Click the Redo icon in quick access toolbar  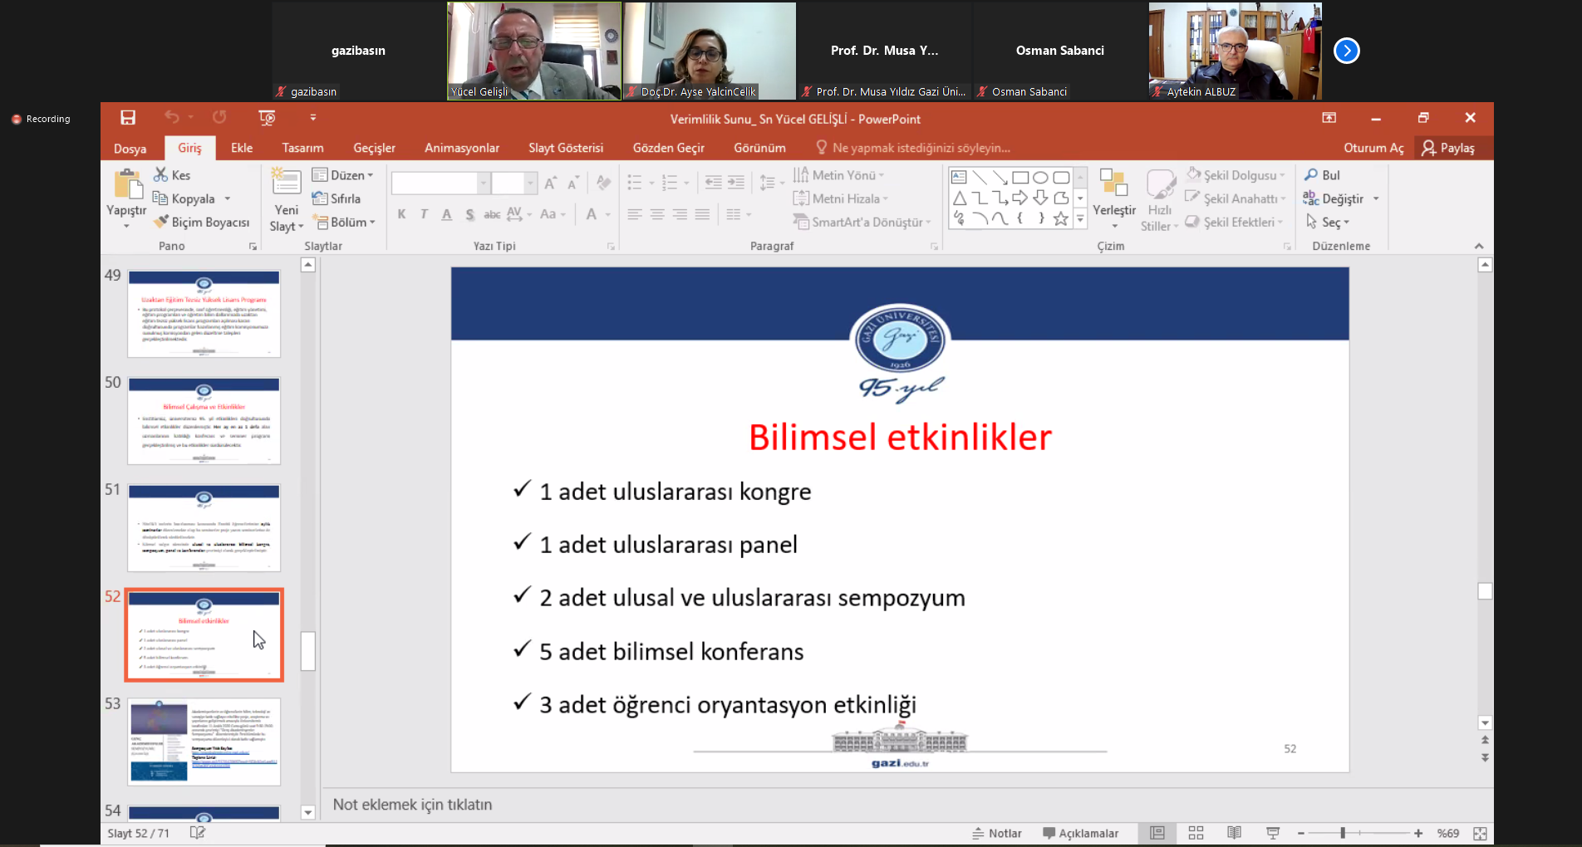tap(219, 118)
